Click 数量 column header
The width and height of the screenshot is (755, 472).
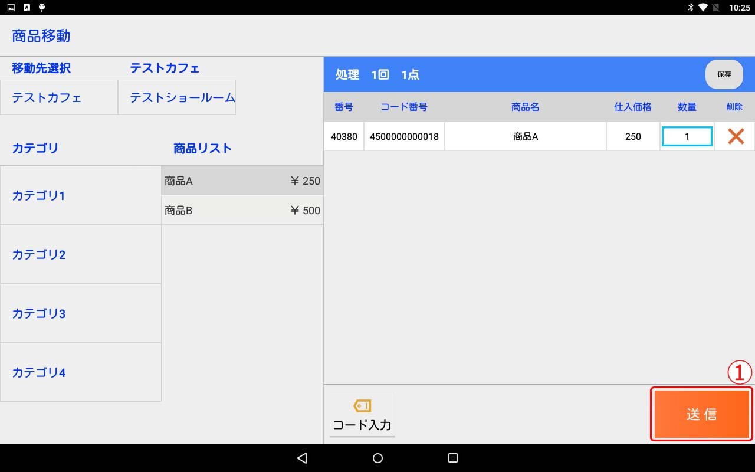[x=687, y=107]
